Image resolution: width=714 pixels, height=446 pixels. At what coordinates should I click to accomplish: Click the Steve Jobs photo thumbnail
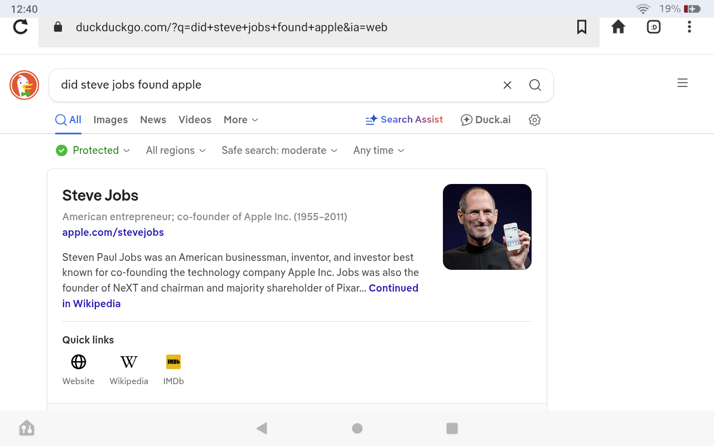(x=487, y=227)
